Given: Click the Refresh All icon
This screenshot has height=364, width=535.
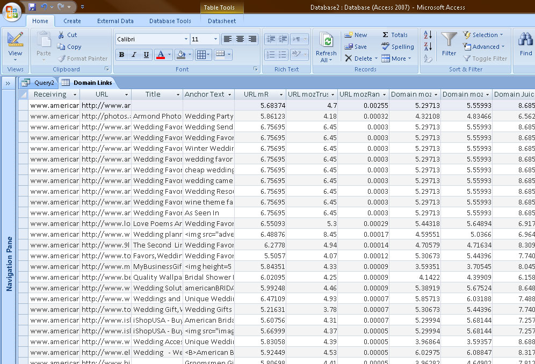Looking at the screenshot, I should [326, 40].
